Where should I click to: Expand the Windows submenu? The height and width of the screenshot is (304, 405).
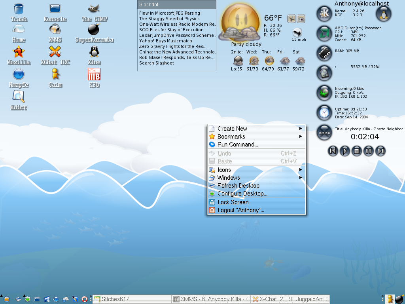(x=256, y=178)
